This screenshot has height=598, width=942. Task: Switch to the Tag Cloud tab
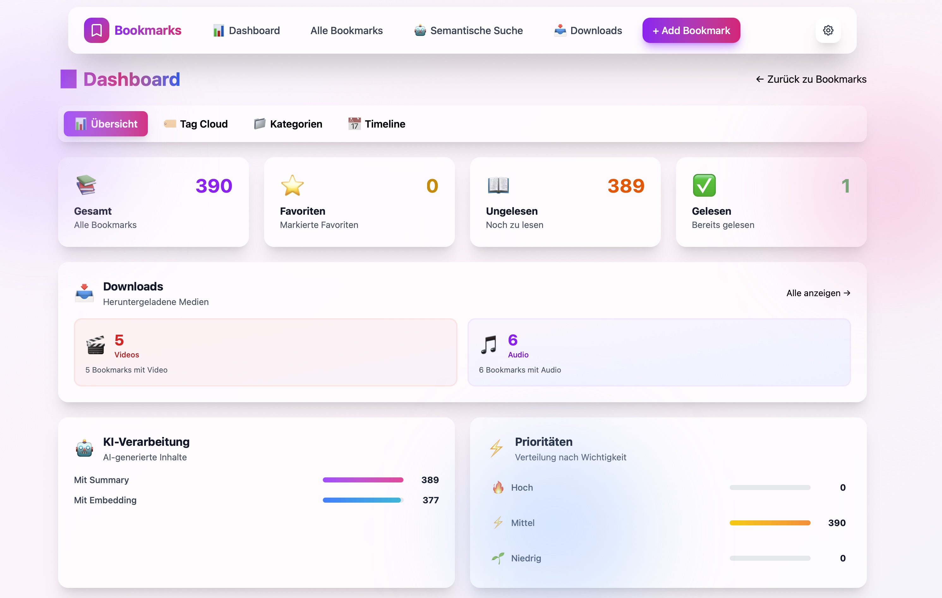click(x=195, y=123)
